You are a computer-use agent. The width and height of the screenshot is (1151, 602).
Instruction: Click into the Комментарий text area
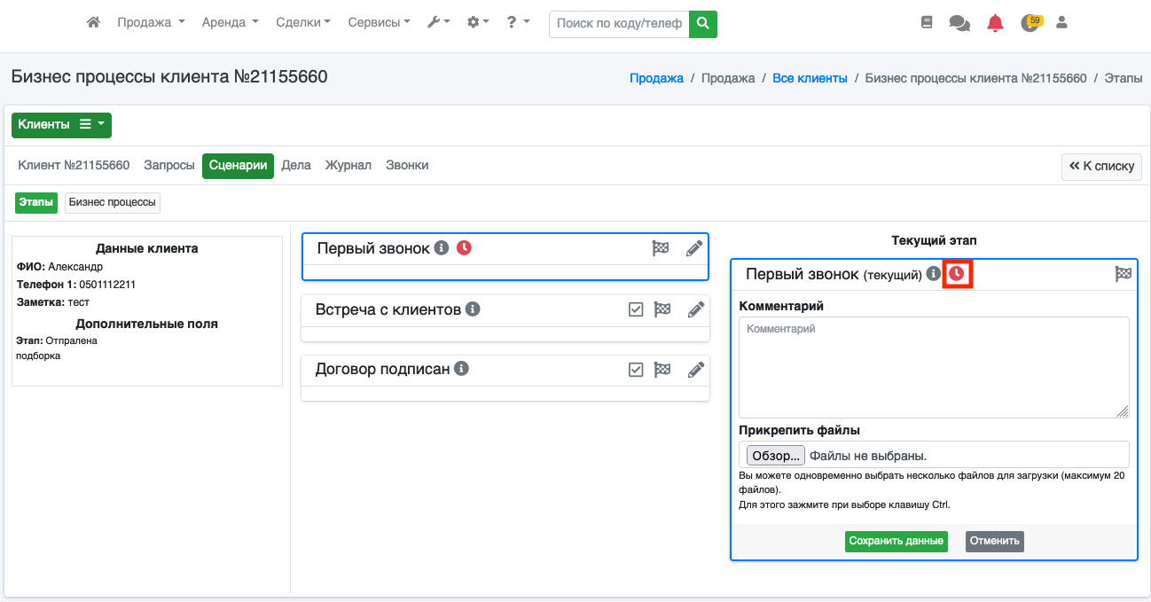tap(933, 367)
